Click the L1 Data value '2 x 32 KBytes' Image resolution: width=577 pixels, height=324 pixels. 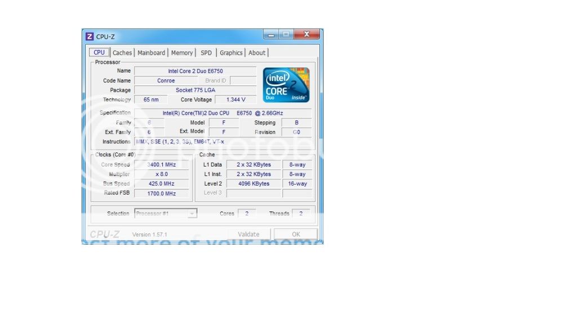point(254,165)
